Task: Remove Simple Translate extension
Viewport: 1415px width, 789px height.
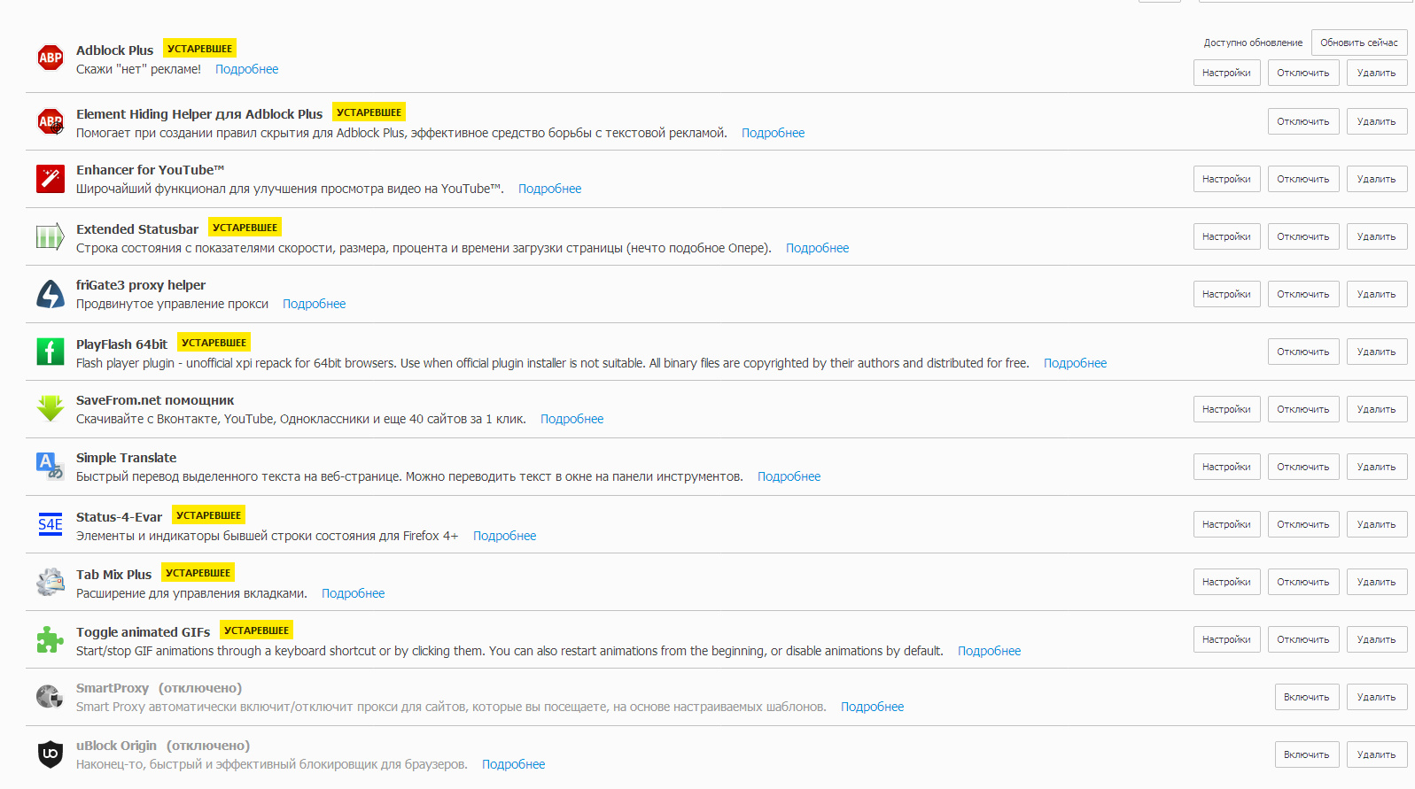Action: tap(1377, 467)
